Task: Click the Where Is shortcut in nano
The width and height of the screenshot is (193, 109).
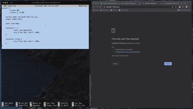Action: pos(35,103)
